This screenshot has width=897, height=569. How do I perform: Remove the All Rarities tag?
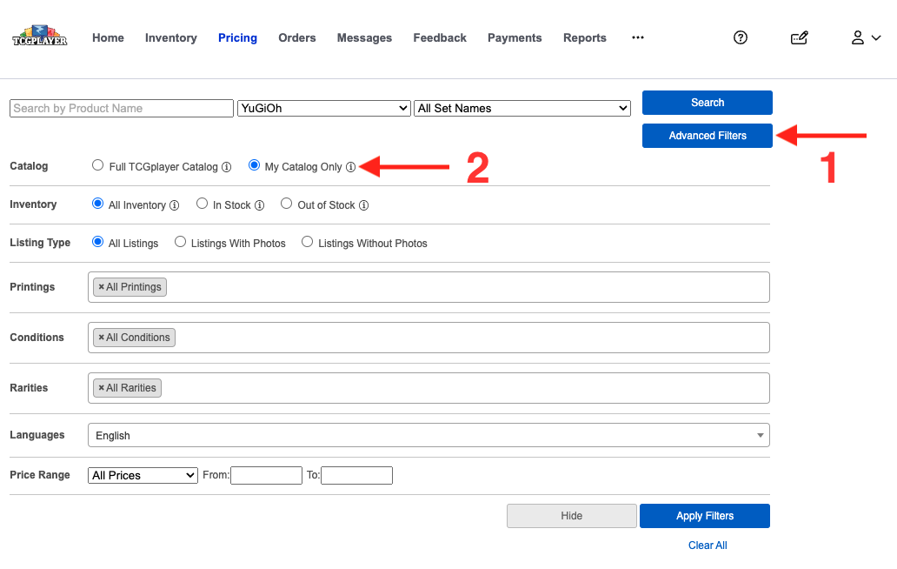(101, 388)
